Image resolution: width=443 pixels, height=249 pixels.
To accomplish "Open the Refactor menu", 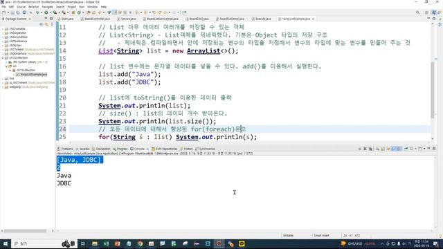I will click(33, 7).
